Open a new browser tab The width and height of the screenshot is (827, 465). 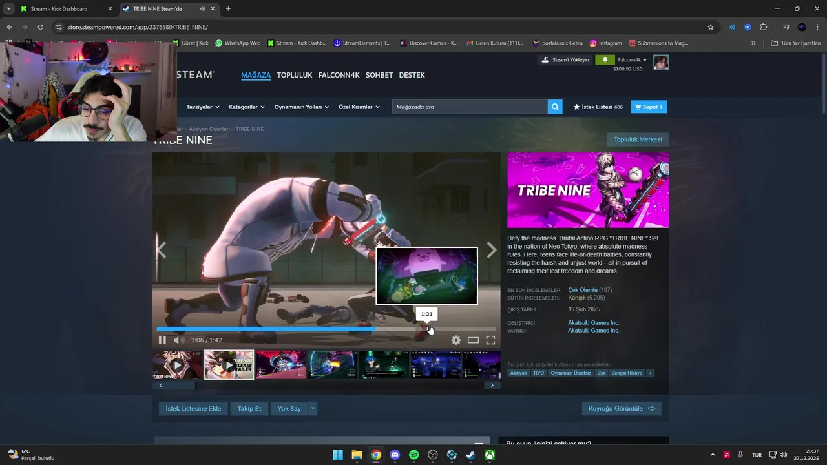tap(228, 9)
